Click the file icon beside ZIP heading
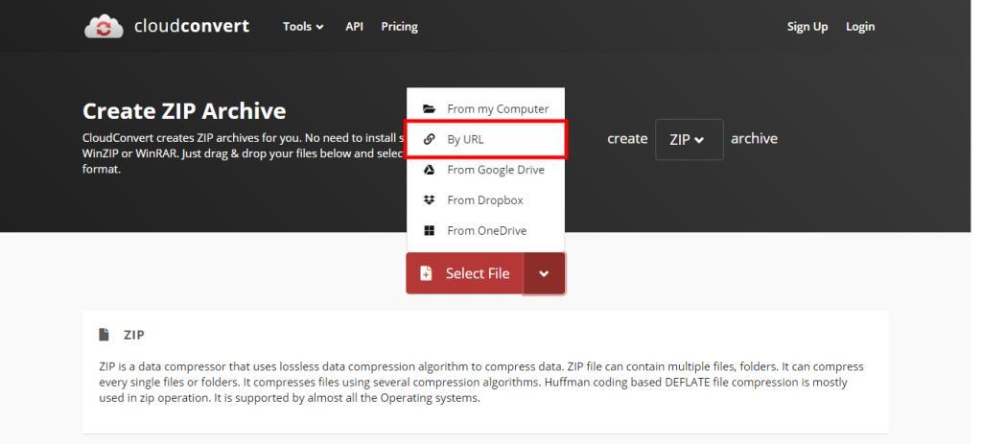This screenshot has width=982, height=444. click(x=104, y=335)
